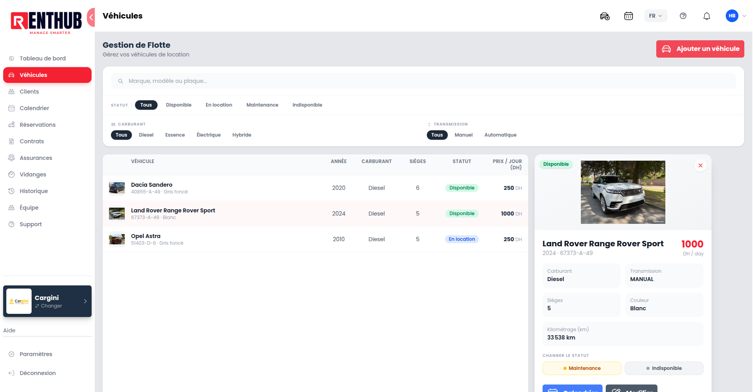This screenshot has width=753, height=392.
Task: Focus the Marque, modèle ou plaque search field
Action: 423,81
